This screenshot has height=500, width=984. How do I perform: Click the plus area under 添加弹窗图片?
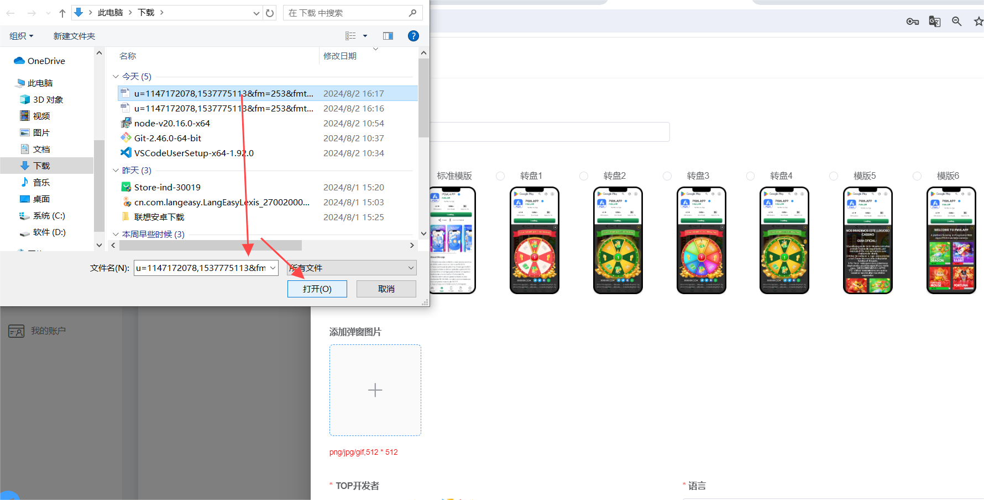point(375,390)
